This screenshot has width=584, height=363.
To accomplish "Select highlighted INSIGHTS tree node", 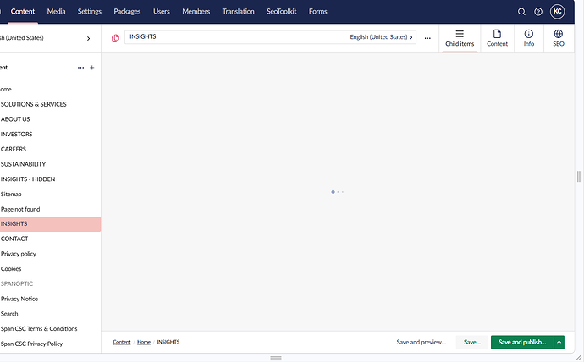I will [50, 224].
